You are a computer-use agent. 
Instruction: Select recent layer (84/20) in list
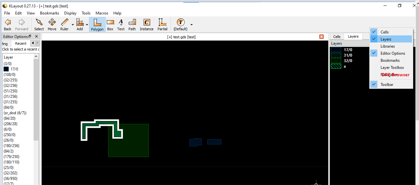pyautogui.click(x=9, y=118)
